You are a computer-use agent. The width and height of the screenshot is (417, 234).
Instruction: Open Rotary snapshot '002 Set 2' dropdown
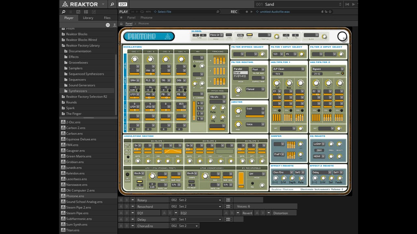pos(196,200)
